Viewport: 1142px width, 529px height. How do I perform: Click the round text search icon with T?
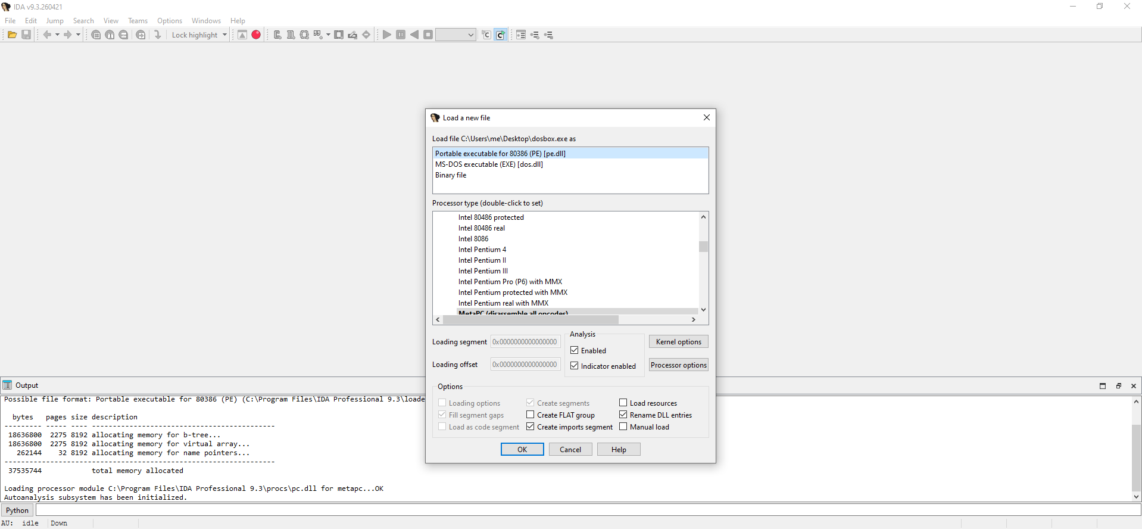110,35
